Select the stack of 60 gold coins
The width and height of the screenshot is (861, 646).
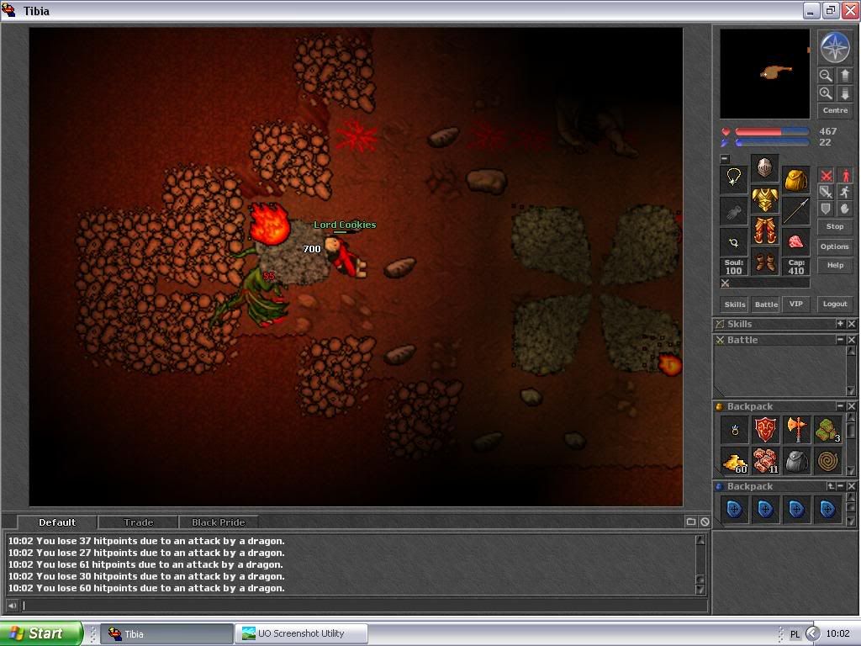[734, 461]
